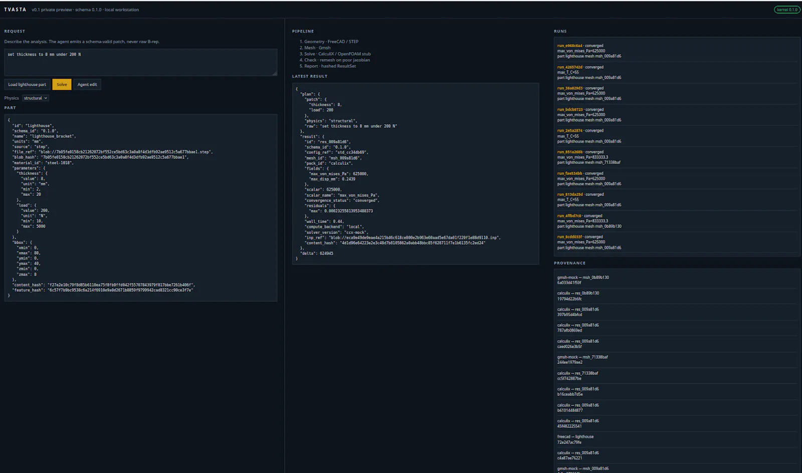Open the Physics structural dropdown
Image resolution: width=802 pixels, height=473 pixels.
(x=36, y=98)
